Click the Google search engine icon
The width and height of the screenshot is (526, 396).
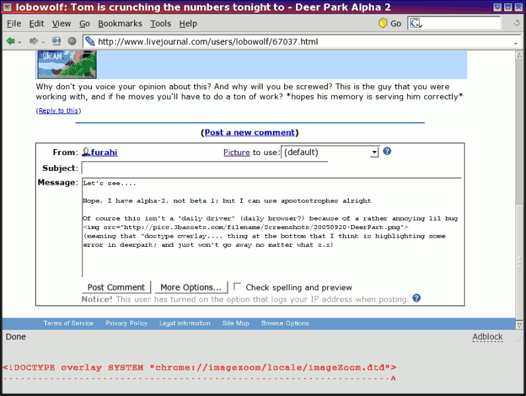tap(415, 23)
